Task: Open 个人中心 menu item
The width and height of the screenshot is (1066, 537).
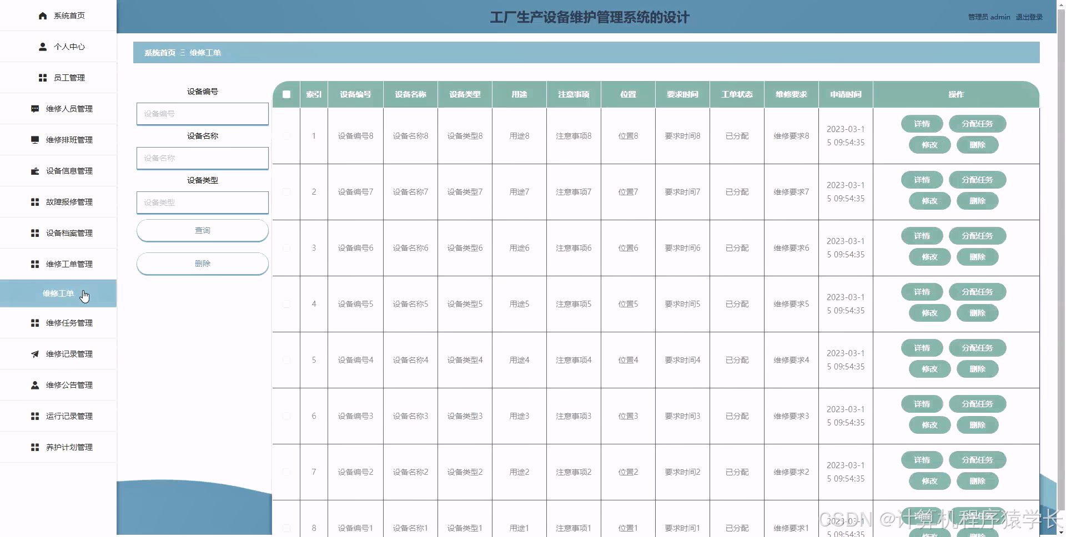Action: coord(58,47)
